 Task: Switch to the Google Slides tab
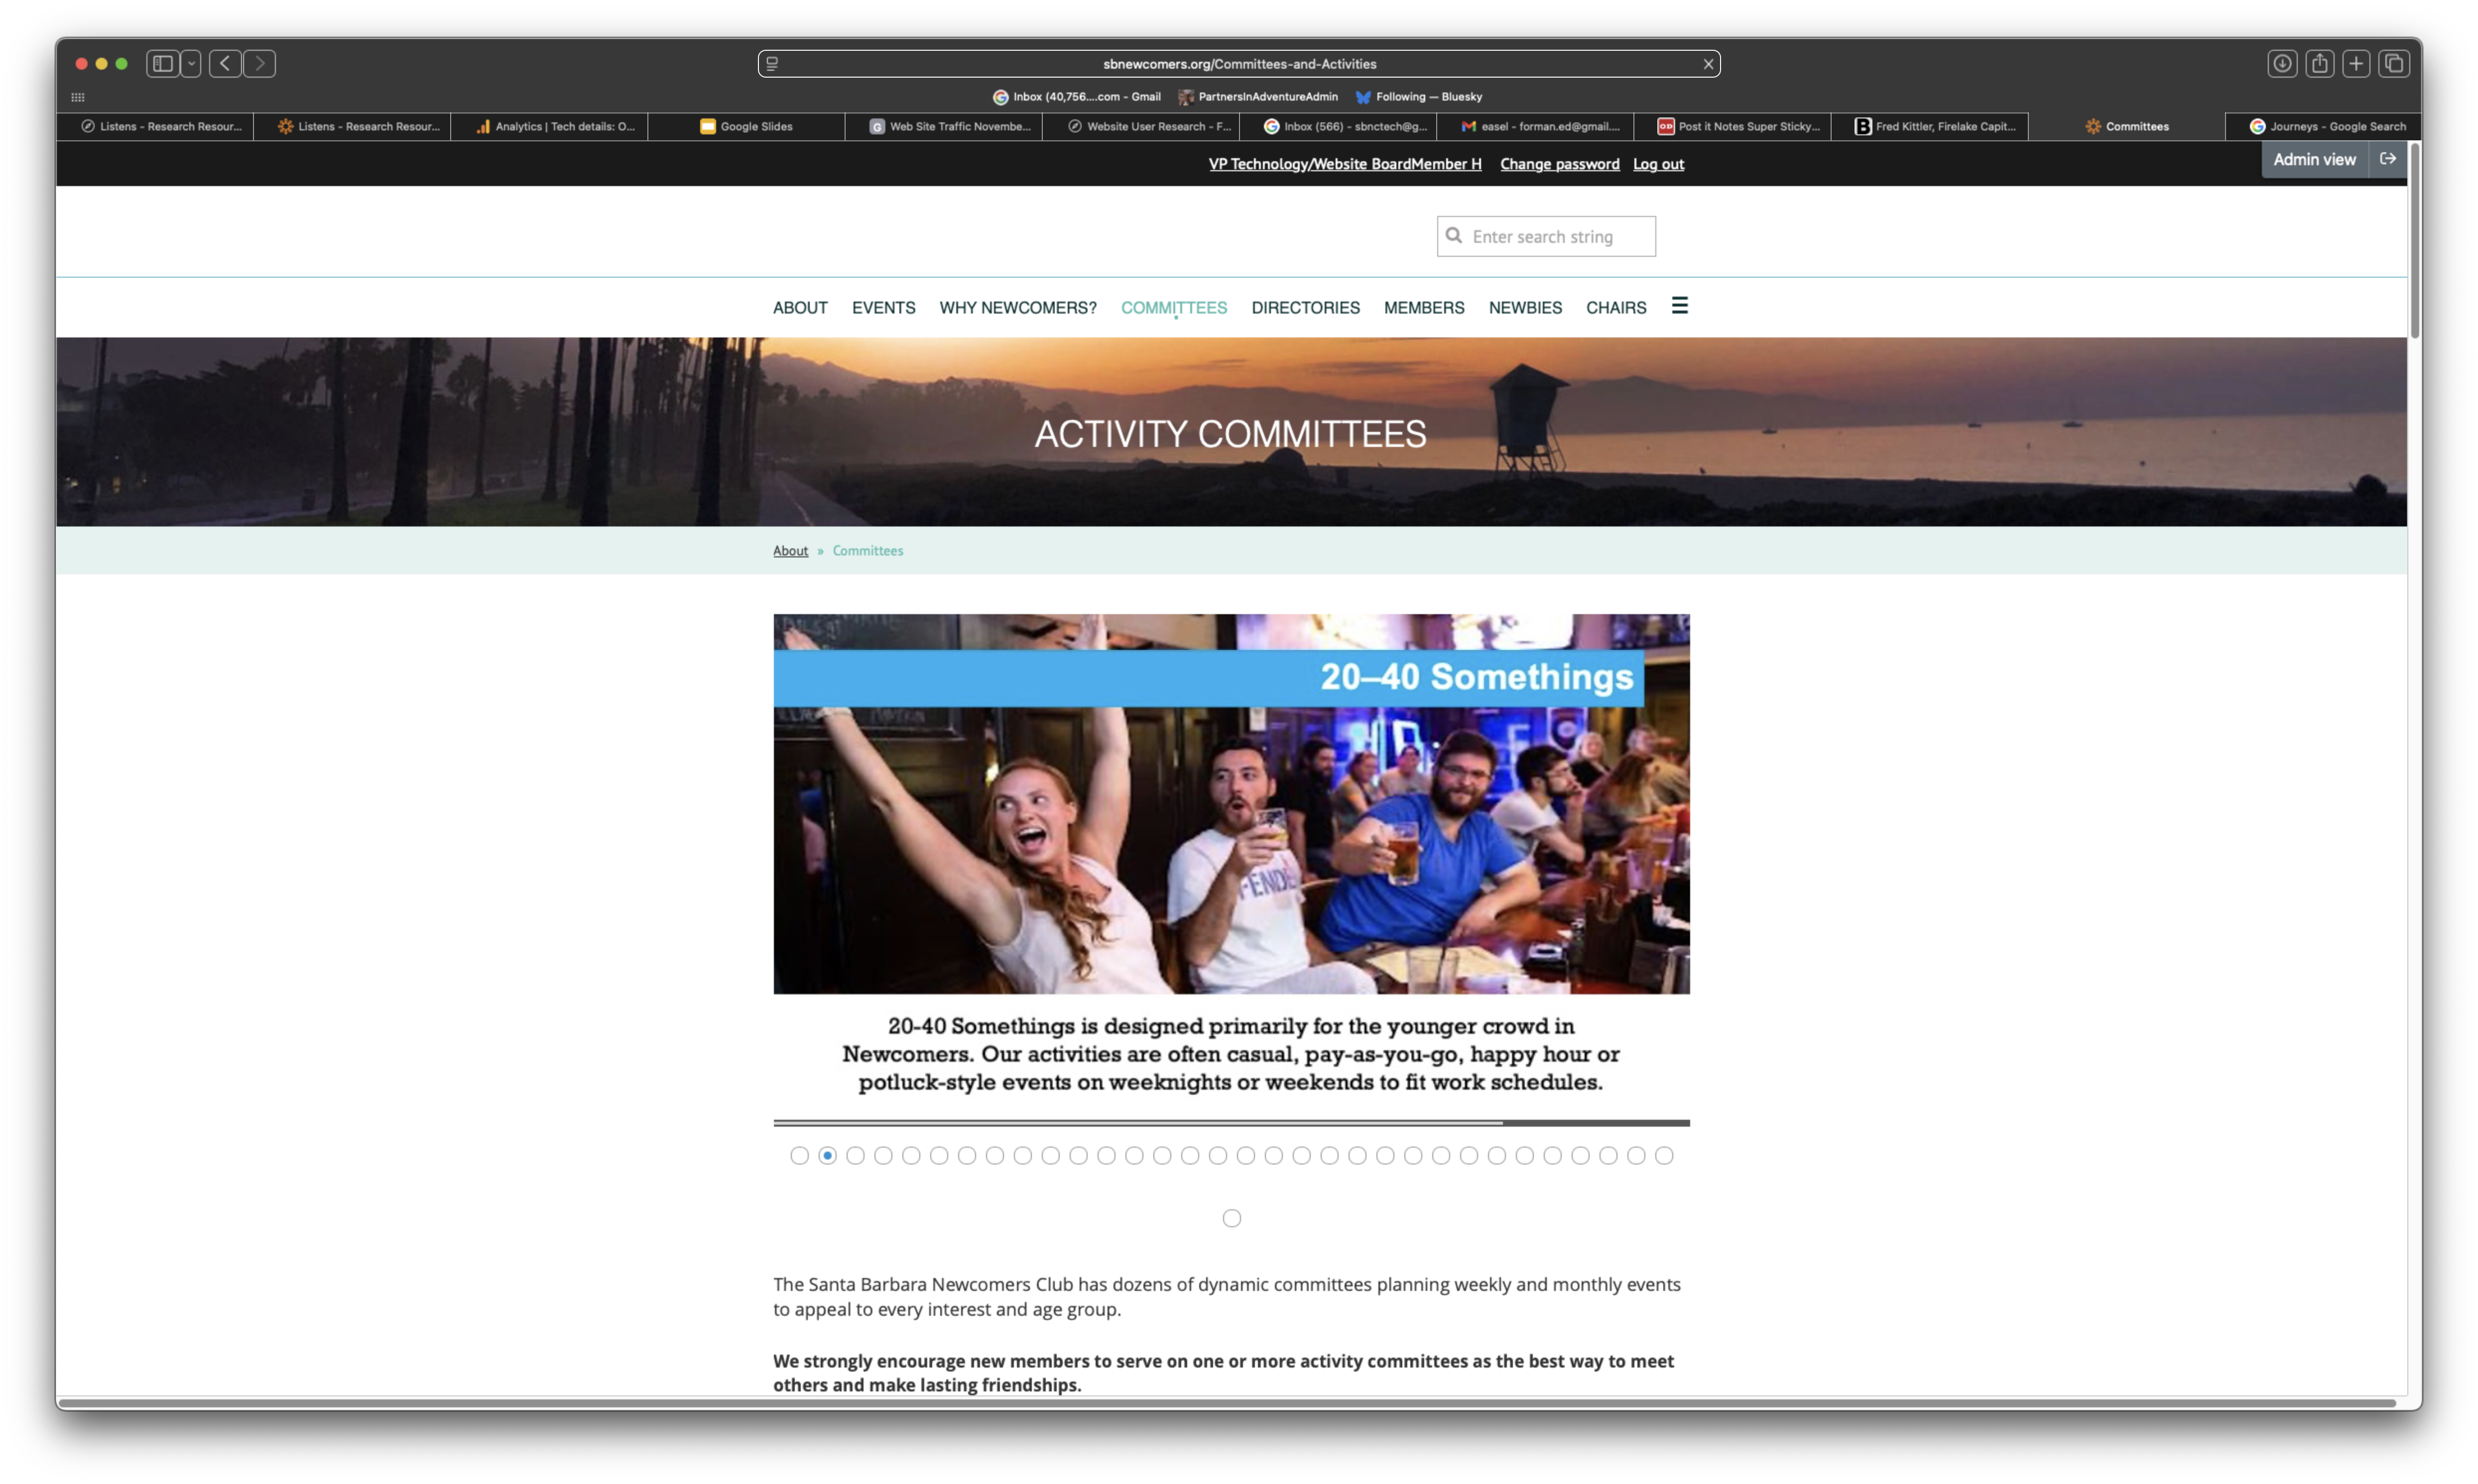click(746, 127)
